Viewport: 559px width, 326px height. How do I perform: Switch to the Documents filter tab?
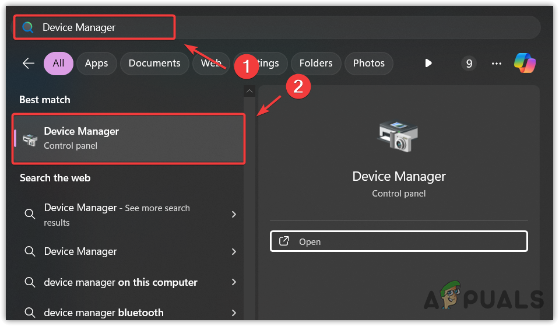(154, 63)
